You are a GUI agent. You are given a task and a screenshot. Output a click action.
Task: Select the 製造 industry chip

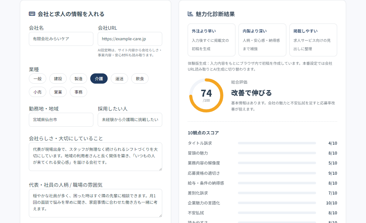(78, 79)
